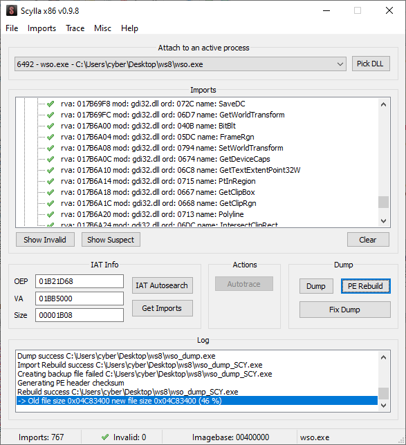Click the IAT Autosearch button
This screenshot has height=445, width=406.
[x=163, y=285]
